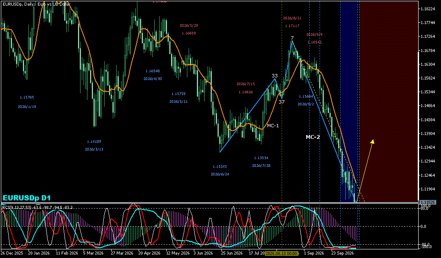Click the '23 Sep 2026' time axis label
Image resolution: width=441 pixels, height=258 pixels.
coord(342,253)
